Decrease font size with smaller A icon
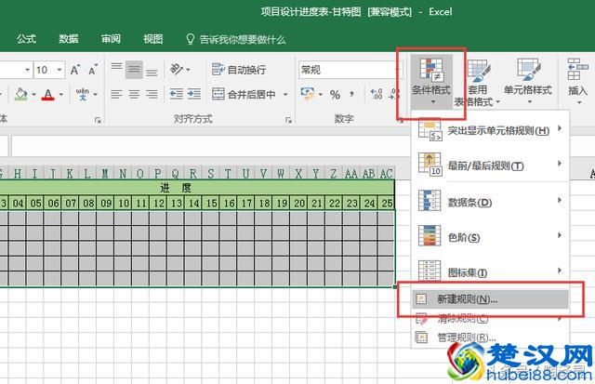This screenshot has height=384, width=595. click(93, 70)
